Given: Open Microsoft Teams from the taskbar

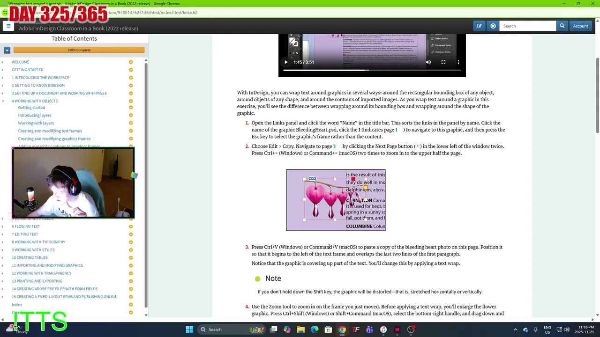Looking at the screenshot, I should (x=369, y=330).
